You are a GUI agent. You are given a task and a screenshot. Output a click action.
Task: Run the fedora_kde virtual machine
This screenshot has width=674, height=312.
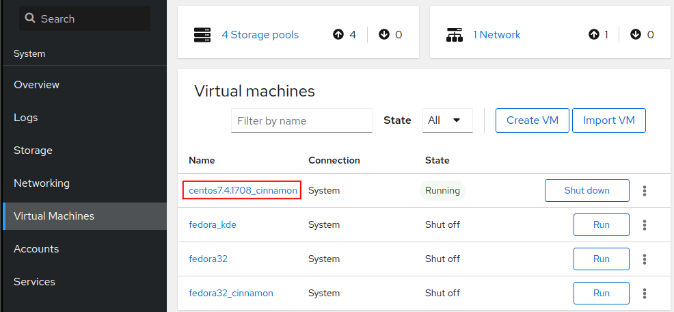601,225
